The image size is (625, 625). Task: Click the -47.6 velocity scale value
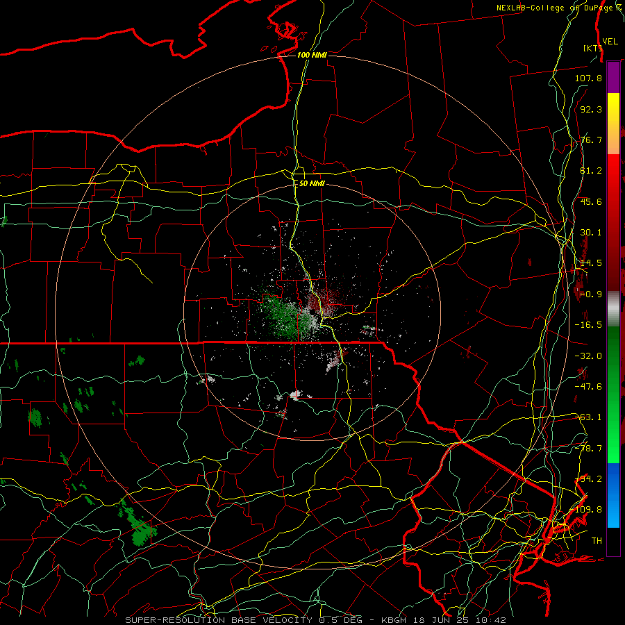click(588, 387)
